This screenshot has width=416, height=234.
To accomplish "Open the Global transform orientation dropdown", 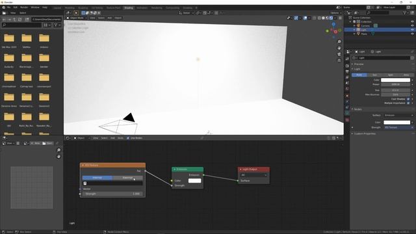I will pyautogui.click(x=187, y=13).
